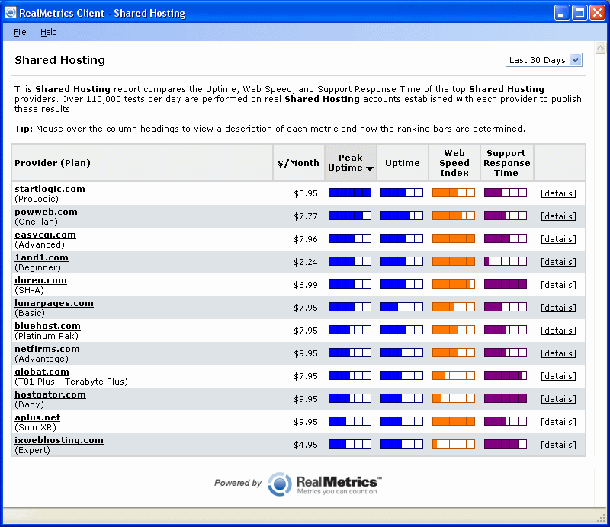View details for netfirms.com
Screen dimensions: 610x527
(558, 353)
